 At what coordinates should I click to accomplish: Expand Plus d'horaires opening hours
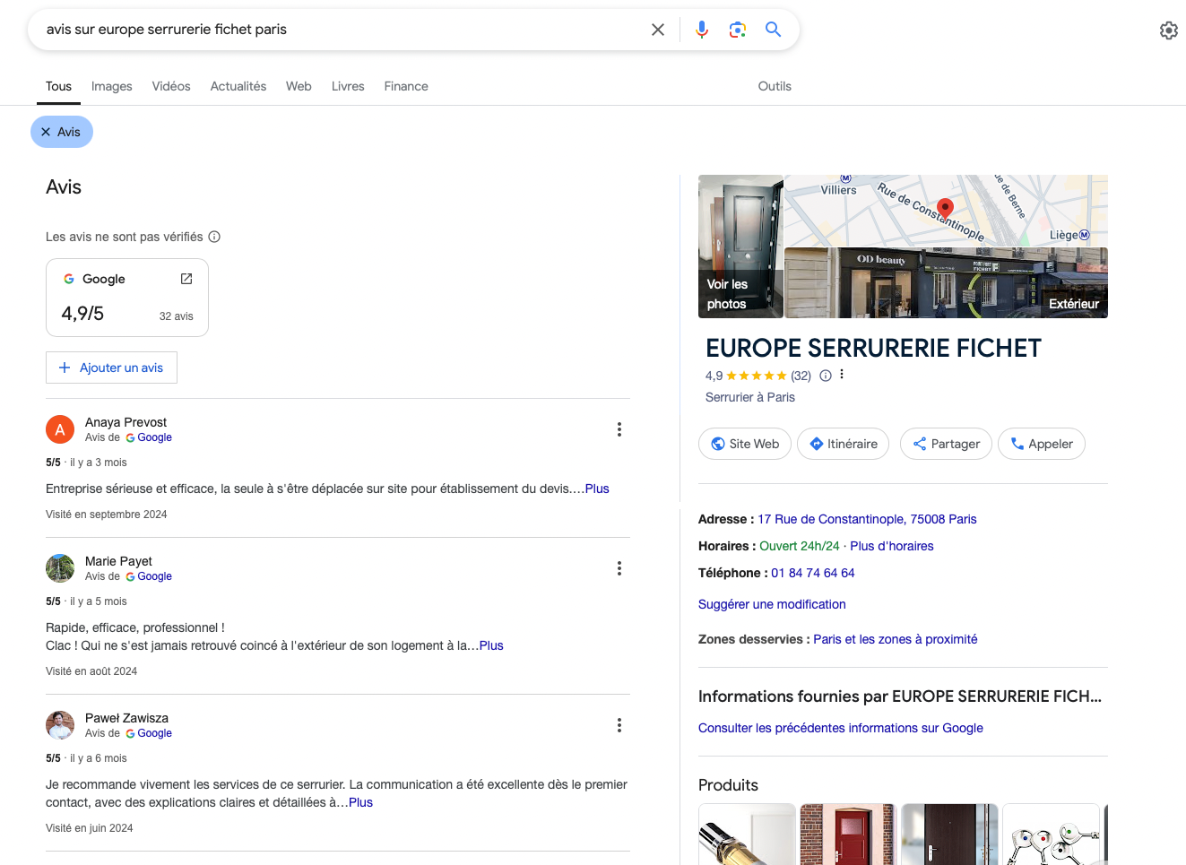(892, 546)
